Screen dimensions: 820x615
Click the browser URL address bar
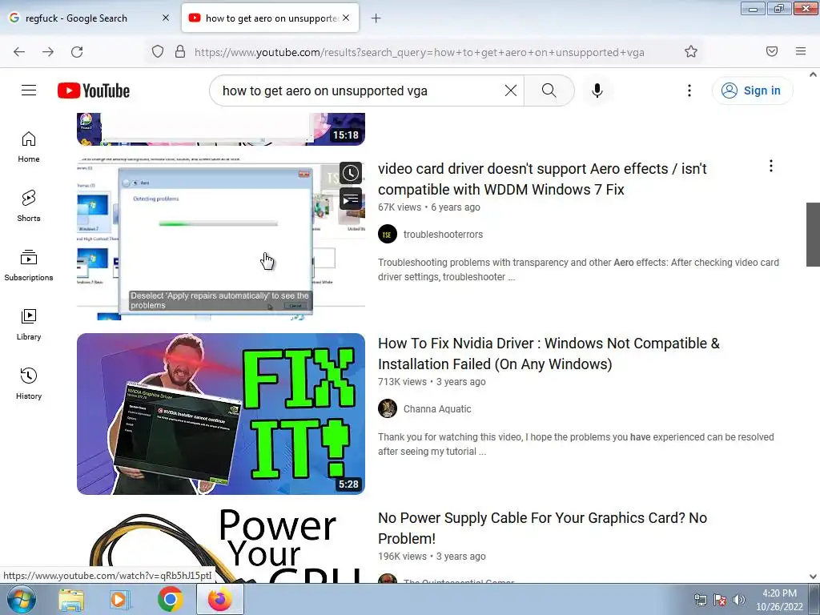coord(418,52)
